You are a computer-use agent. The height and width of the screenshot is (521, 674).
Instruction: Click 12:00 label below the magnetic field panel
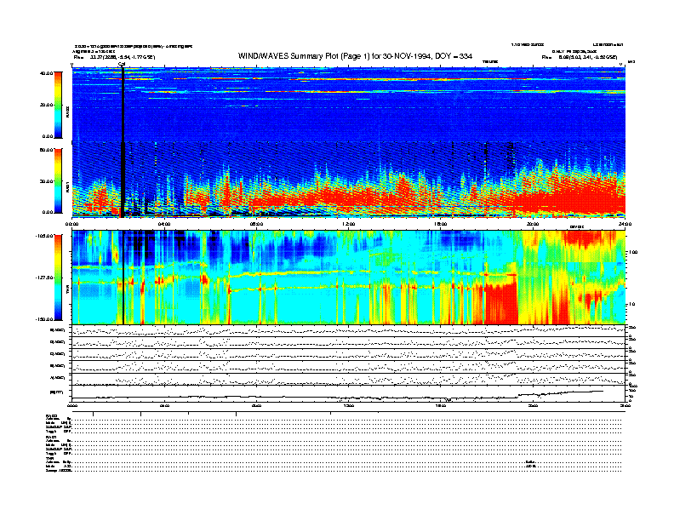pyautogui.click(x=349, y=405)
